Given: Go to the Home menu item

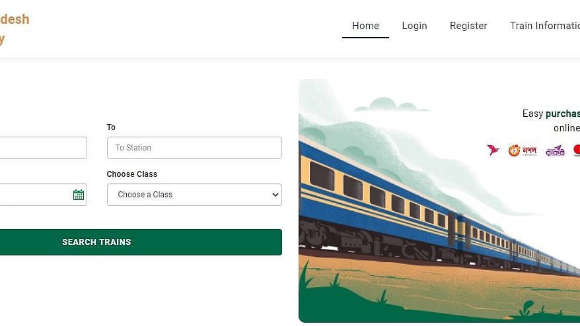Looking at the screenshot, I should [365, 26].
